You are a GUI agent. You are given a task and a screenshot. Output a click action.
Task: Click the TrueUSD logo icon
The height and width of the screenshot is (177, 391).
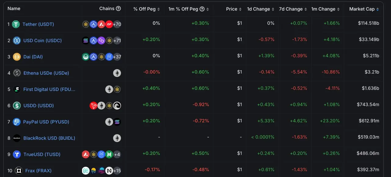pyautogui.click(x=17, y=154)
